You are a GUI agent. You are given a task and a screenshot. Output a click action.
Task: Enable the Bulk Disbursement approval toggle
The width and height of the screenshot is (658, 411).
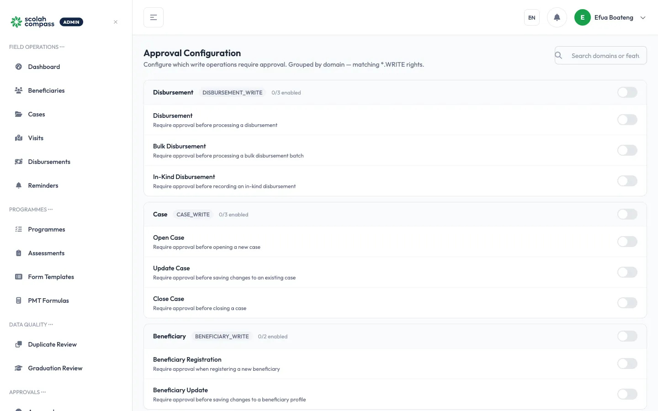click(x=627, y=150)
